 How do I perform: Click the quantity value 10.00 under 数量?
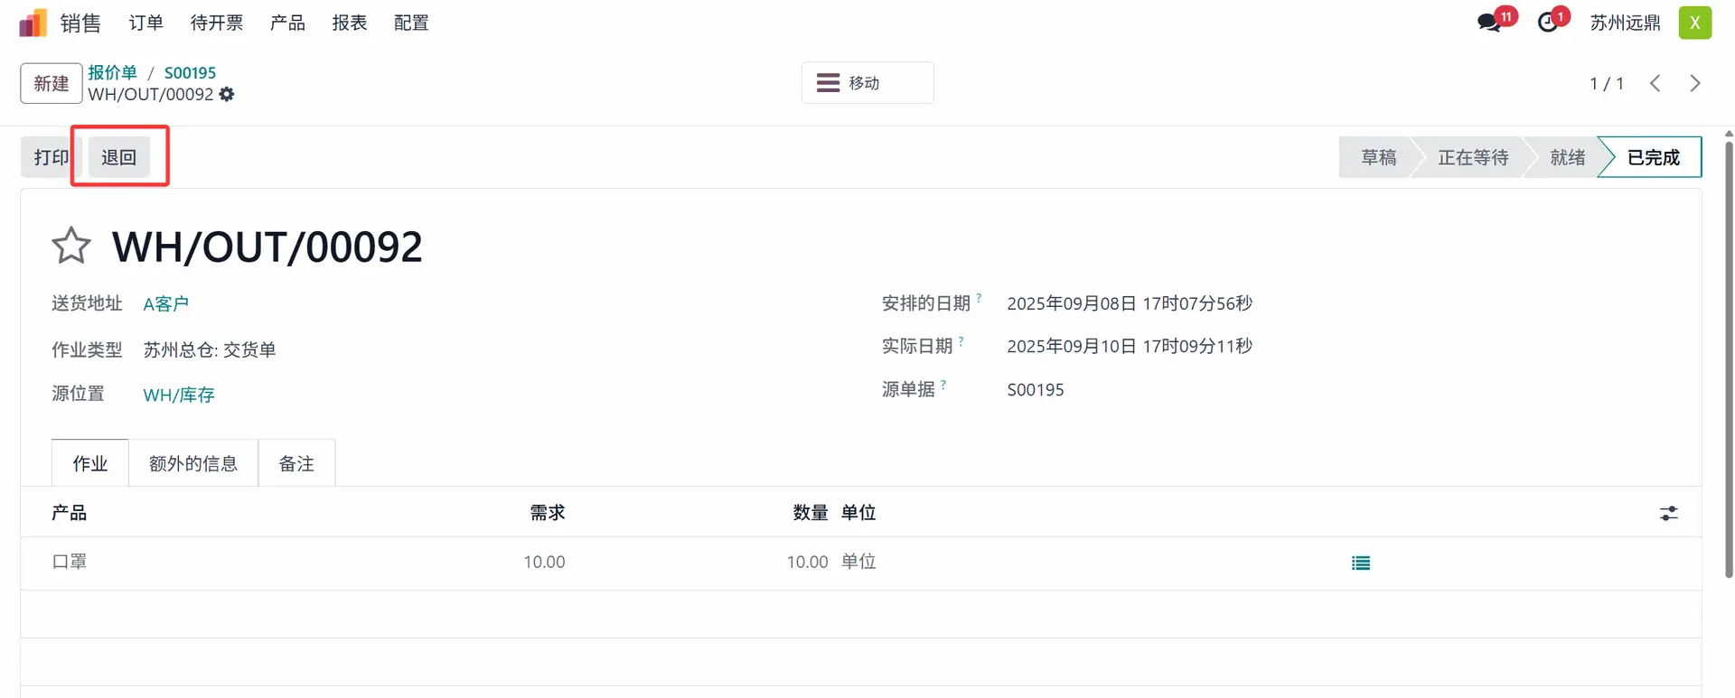(x=808, y=562)
